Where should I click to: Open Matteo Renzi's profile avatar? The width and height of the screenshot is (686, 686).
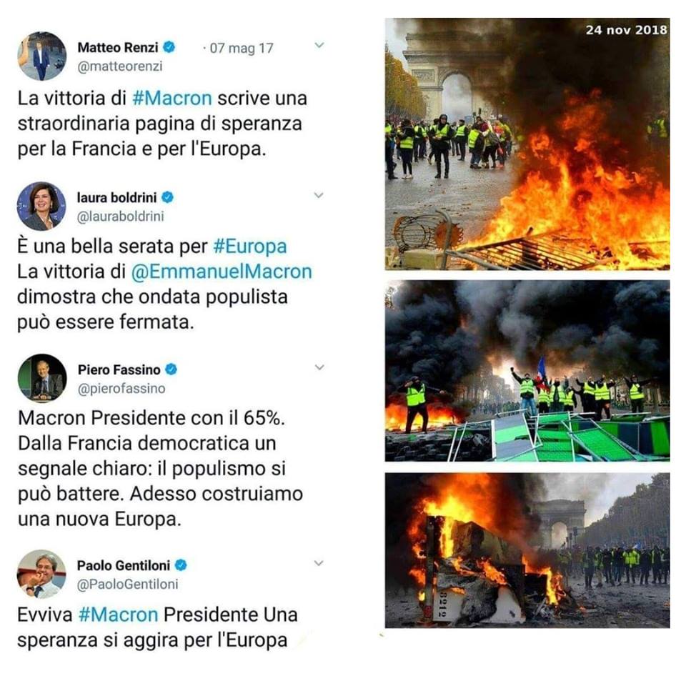[x=42, y=56]
